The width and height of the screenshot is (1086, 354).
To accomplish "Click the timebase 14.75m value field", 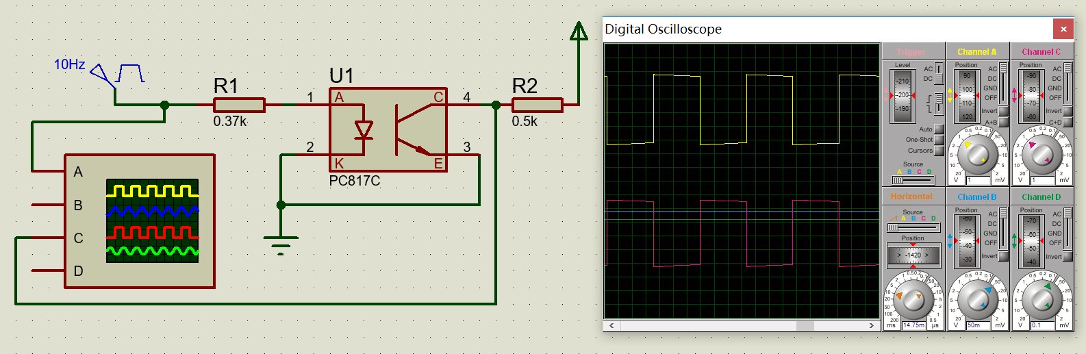I will pyautogui.click(x=914, y=326).
